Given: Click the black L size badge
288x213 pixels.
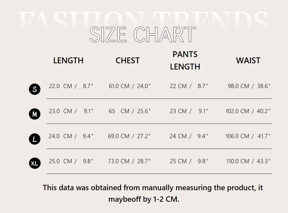Looking at the screenshot, I should pyautogui.click(x=35, y=139).
